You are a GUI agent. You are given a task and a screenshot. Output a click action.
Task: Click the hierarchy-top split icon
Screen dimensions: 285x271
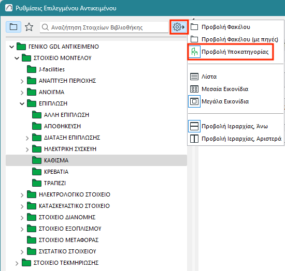pos(194,126)
